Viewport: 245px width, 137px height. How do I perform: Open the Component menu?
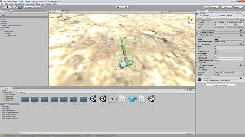coord(29,4)
